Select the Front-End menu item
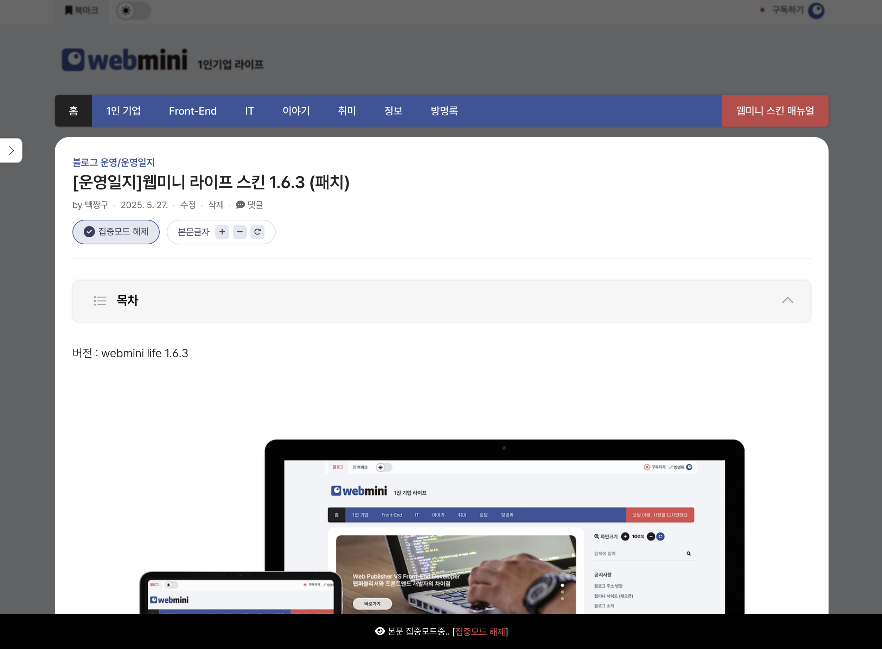The image size is (882, 649). (x=192, y=111)
